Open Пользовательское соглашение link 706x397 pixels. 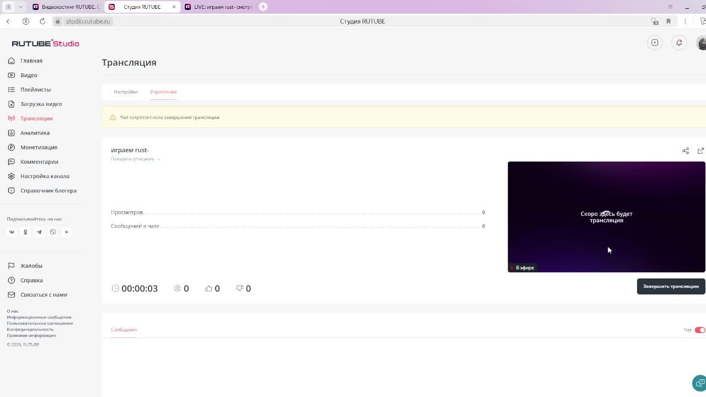(x=40, y=323)
